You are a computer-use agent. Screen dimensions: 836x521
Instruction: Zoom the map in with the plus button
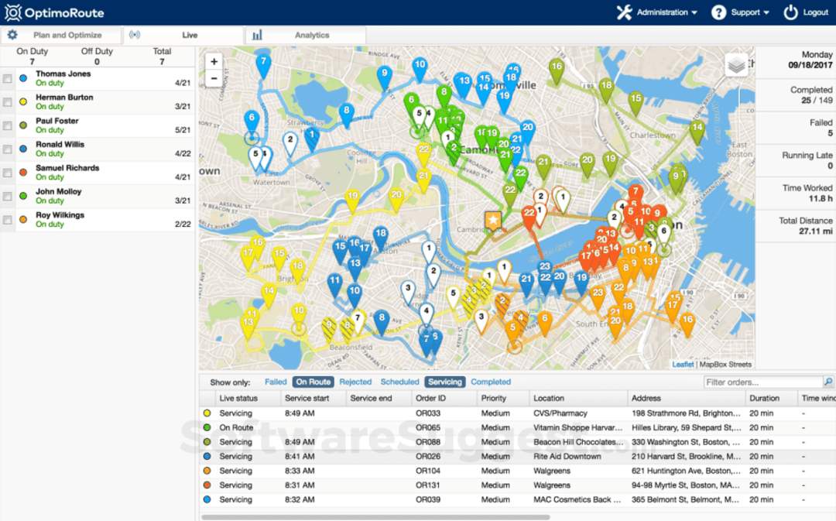[x=214, y=60]
